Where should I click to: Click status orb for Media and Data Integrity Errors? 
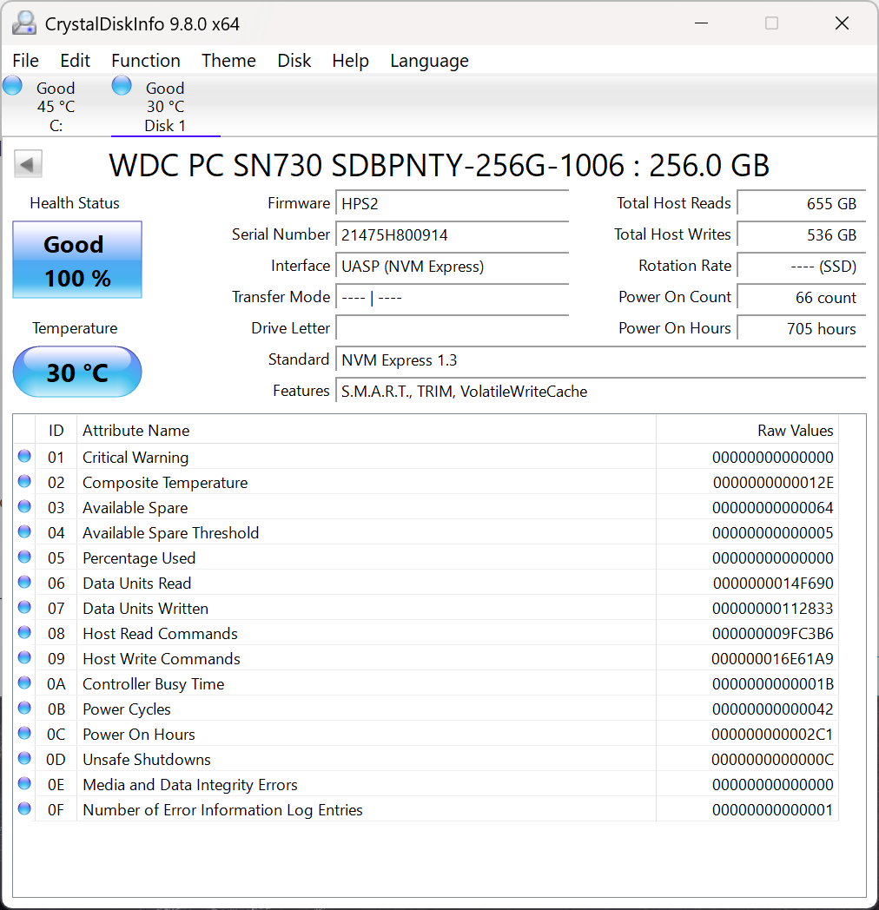click(x=24, y=783)
